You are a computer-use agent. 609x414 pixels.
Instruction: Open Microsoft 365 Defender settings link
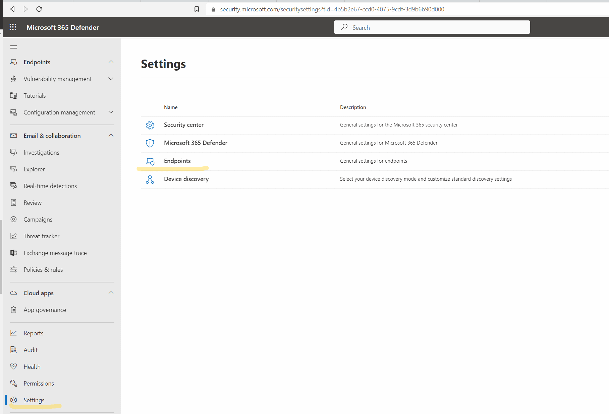[196, 143]
